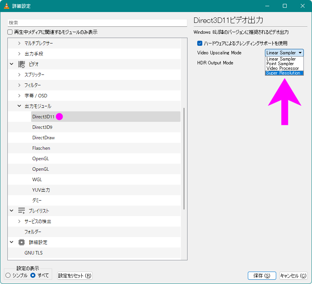
Task: Click the ビデオ category film icon
Action: [x=21, y=64]
